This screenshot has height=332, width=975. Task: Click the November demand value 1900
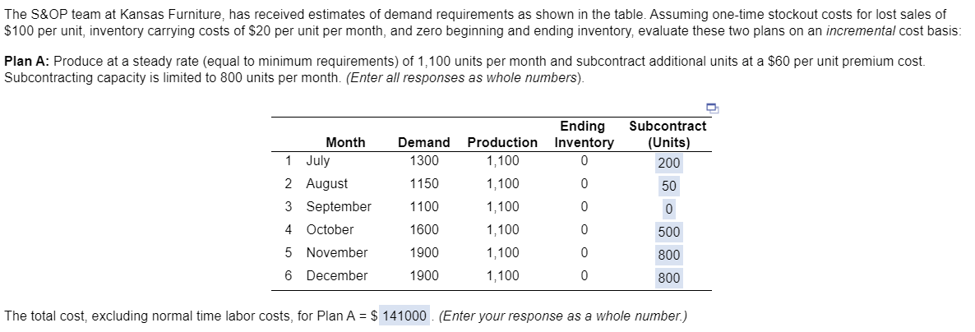click(x=423, y=253)
